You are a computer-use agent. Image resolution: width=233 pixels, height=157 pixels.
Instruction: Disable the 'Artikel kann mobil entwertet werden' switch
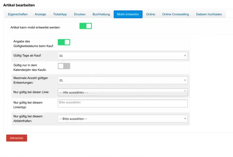[86, 26]
